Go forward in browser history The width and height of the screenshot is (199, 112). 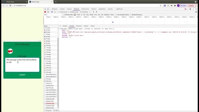pos(7,6)
